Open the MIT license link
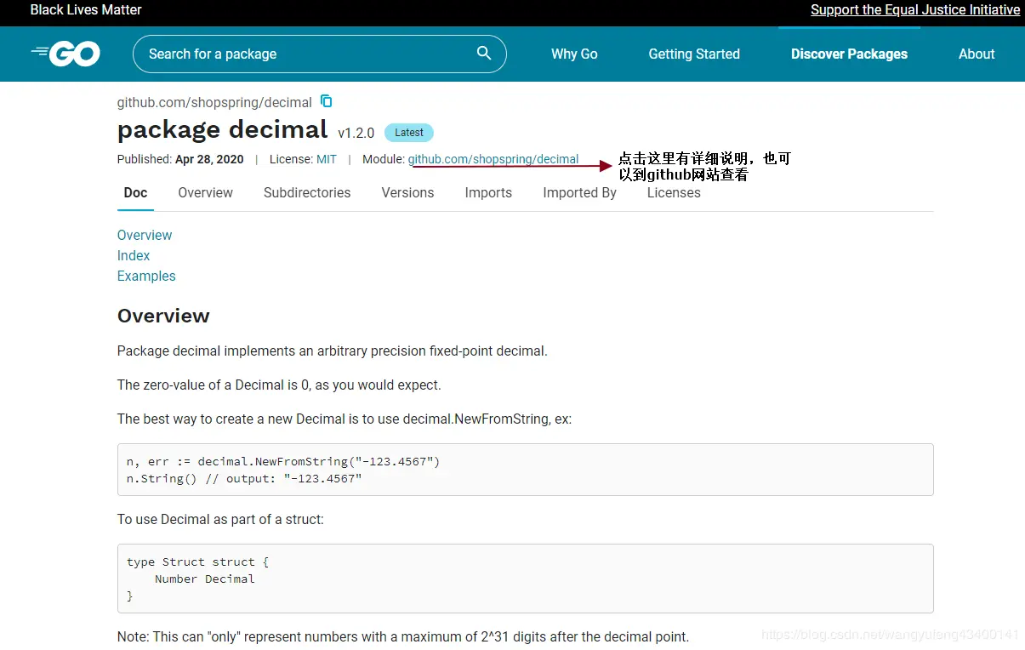Viewport: 1025px width, 650px height. [x=327, y=159]
